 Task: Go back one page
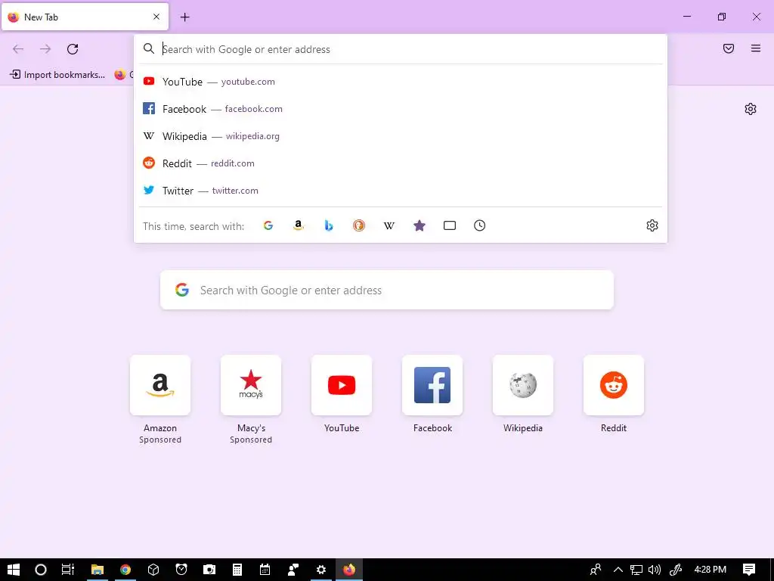coord(18,49)
